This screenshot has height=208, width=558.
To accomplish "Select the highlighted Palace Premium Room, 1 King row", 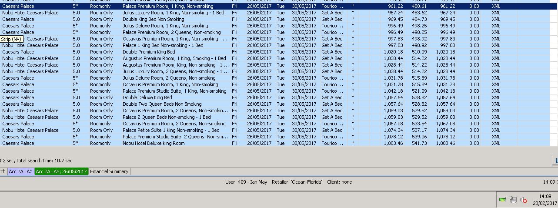I will click(x=279, y=7).
